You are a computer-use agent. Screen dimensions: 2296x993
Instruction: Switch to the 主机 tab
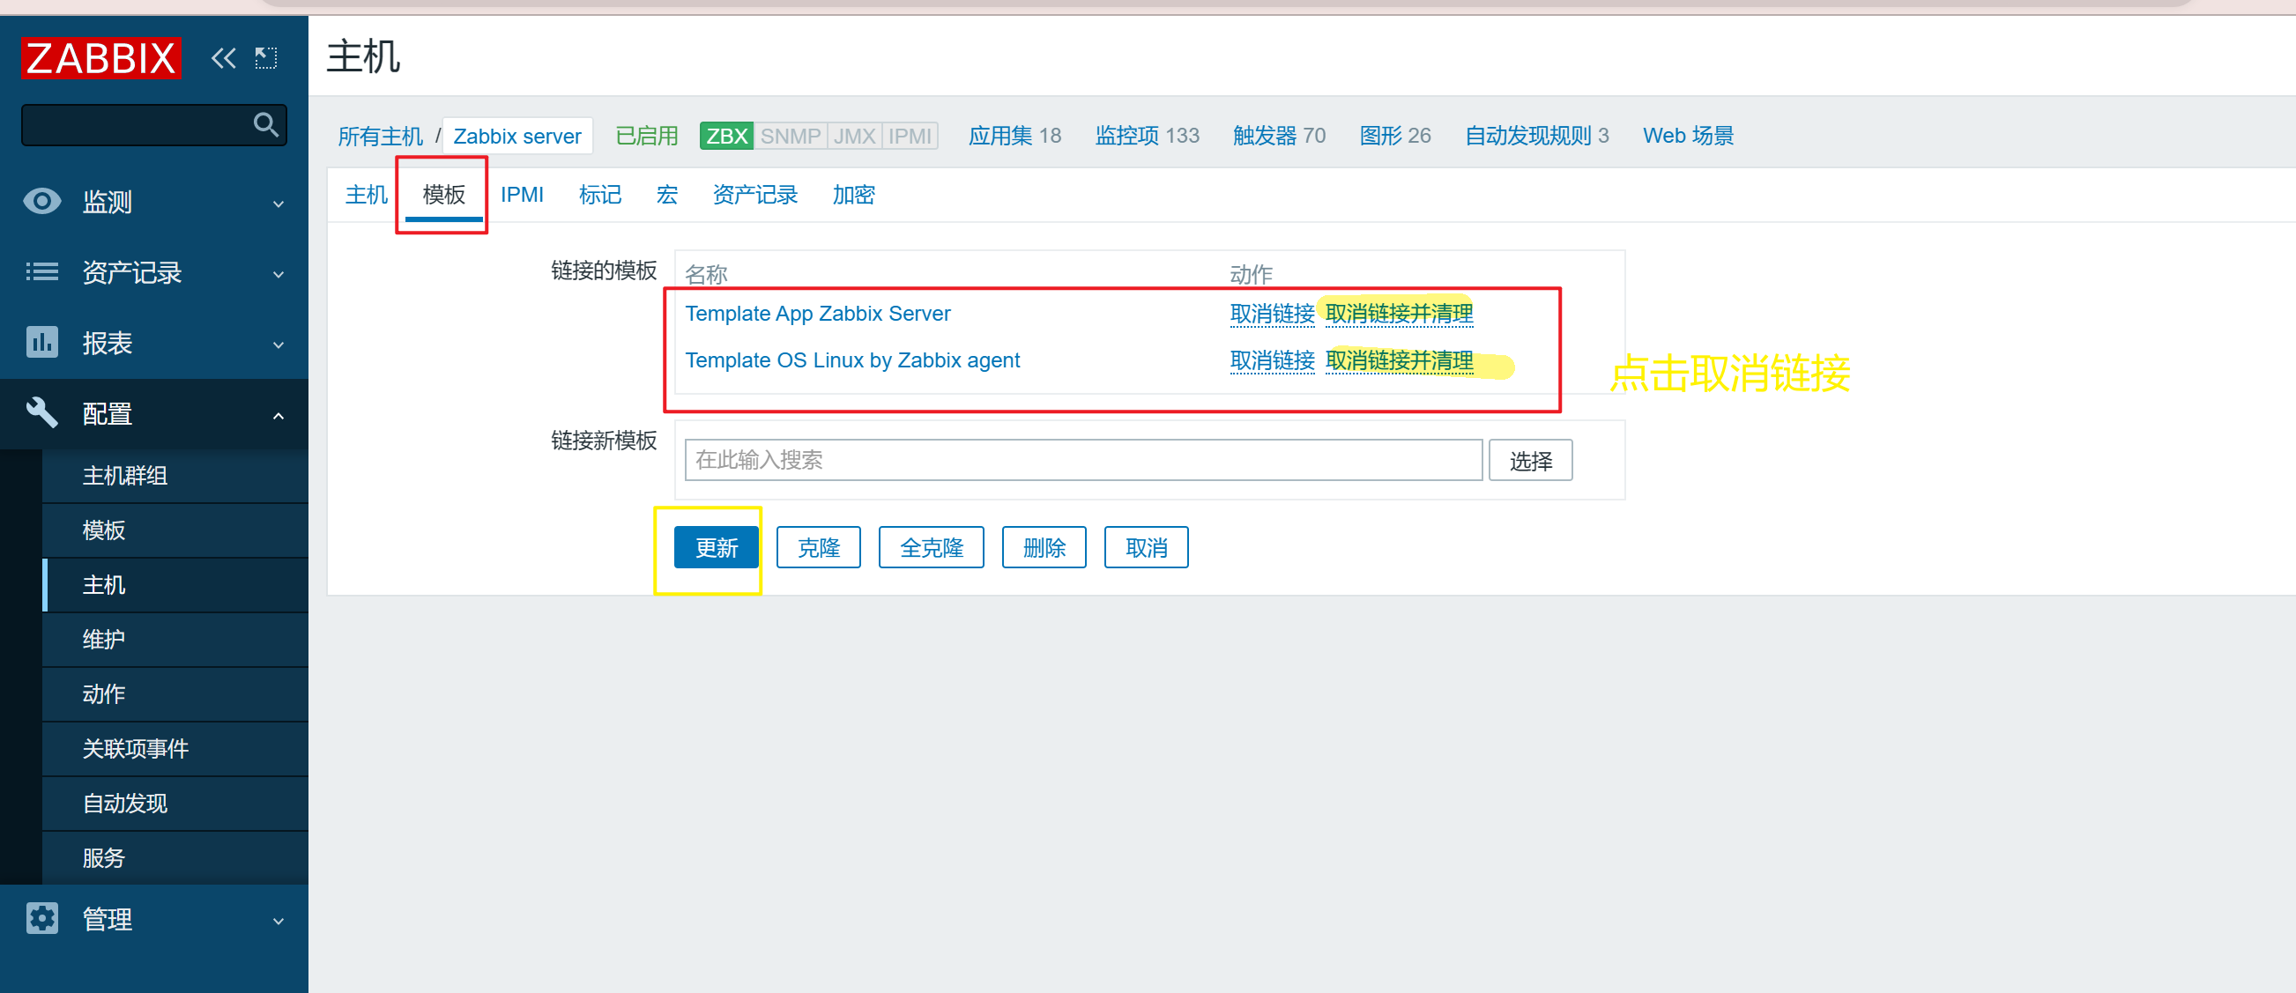367,195
